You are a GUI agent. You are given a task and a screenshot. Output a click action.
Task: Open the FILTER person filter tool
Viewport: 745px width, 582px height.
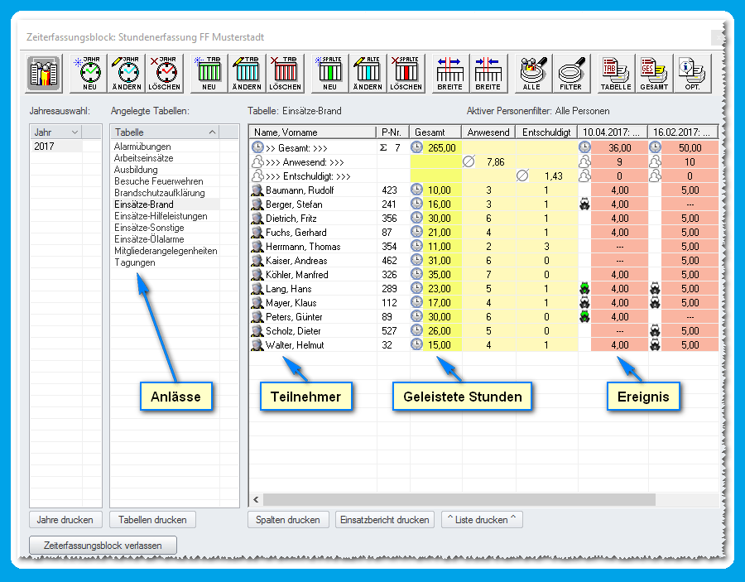point(572,73)
